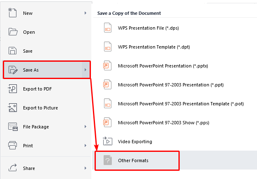This screenshot has height=179, width=257.
Task: Click the New document icon
Action: [x=12, y=13]
